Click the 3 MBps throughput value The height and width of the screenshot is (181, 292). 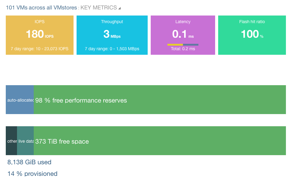pos(112,34)
